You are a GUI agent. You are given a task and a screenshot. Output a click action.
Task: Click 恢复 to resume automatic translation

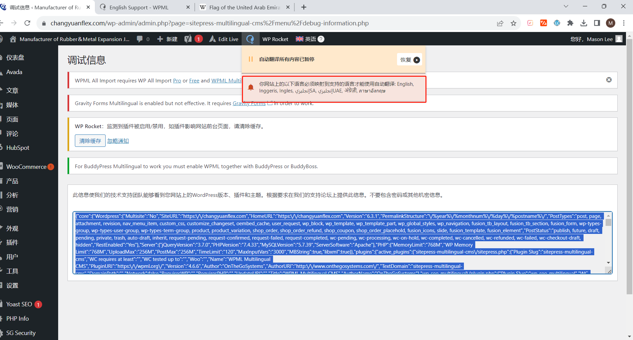pyautogui.click(x=409, y=60)
